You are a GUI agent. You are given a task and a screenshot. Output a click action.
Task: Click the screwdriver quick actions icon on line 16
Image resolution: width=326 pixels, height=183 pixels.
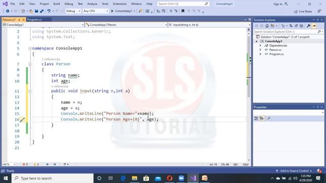[x=22, y=119]
